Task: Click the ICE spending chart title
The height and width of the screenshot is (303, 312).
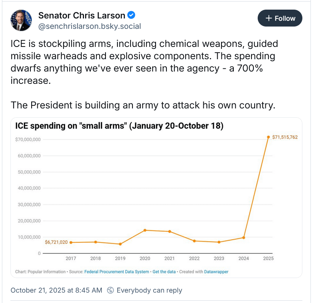Action: [119, 126]
